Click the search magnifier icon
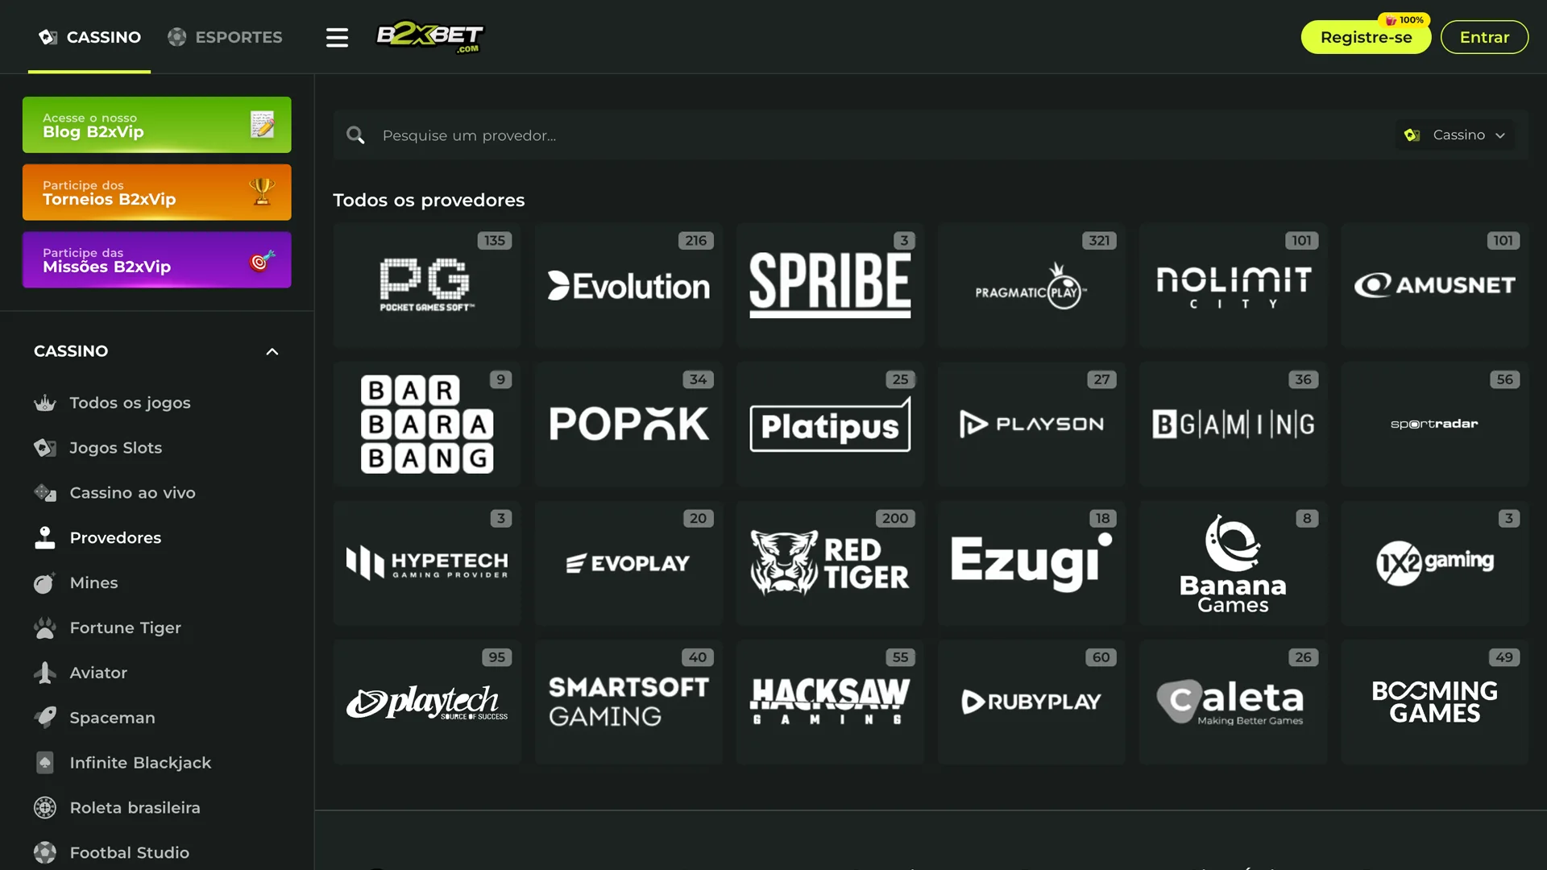Image resolution: width=1547 pixels, height=870 pixels. [x=355, y=135]
